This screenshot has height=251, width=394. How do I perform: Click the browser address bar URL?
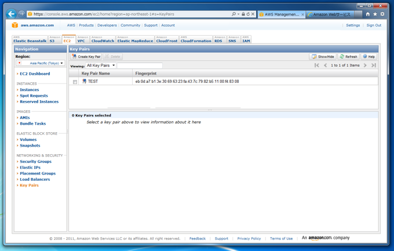[104, 14]
